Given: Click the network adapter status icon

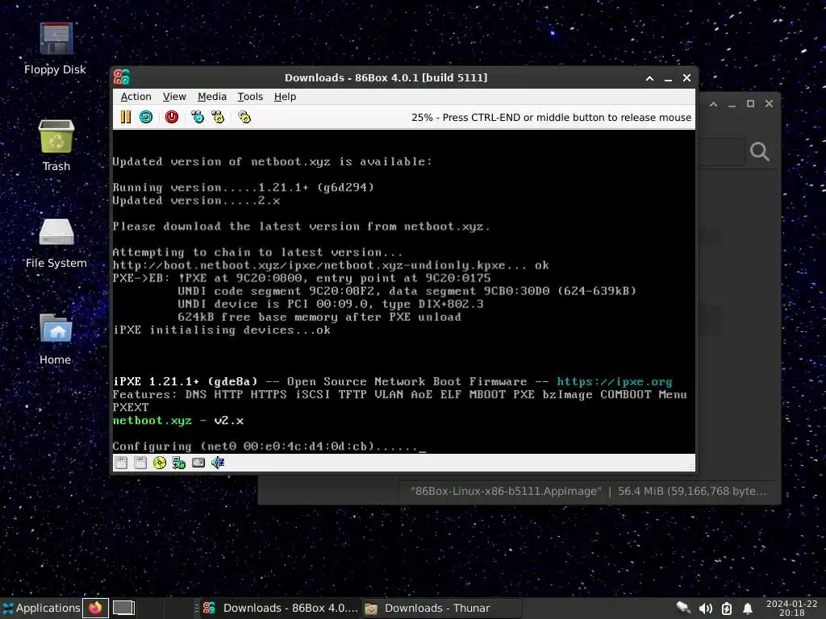Looking at the screenshot, I should 179,463.
